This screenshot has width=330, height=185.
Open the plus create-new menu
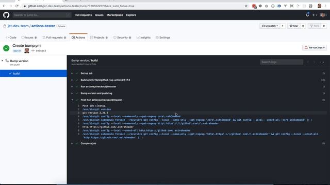[x=315, y=15]
